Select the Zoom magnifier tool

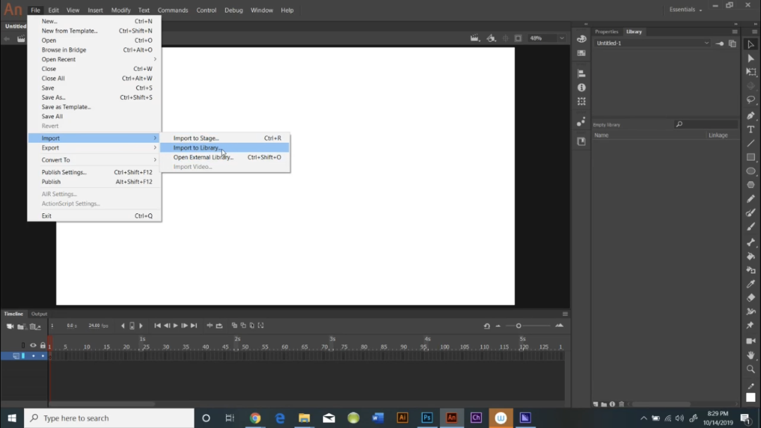point(751,369)
